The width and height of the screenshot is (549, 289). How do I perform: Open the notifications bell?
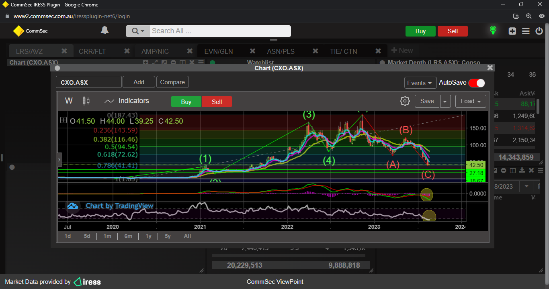[104, 31]
